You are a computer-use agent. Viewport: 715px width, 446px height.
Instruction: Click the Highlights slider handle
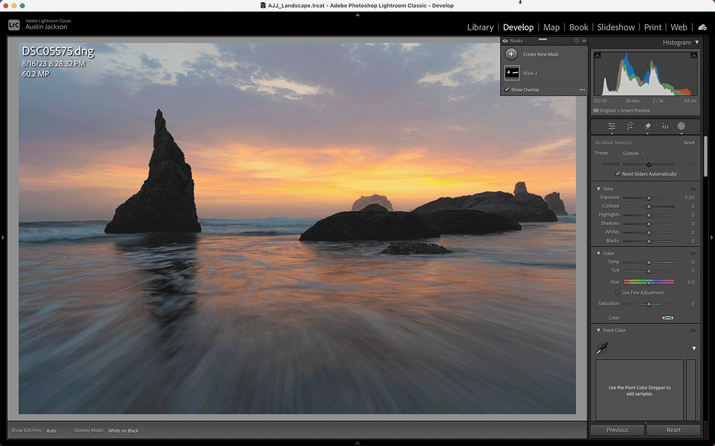[x=649, y=215]
